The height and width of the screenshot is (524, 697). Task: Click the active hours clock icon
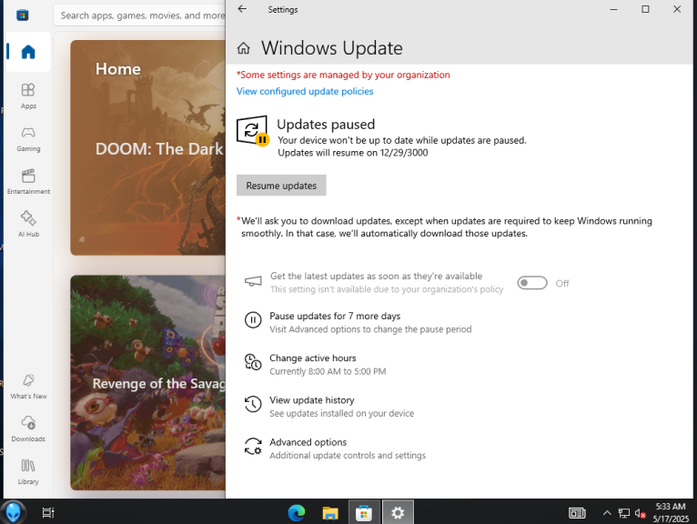point(253,362)
